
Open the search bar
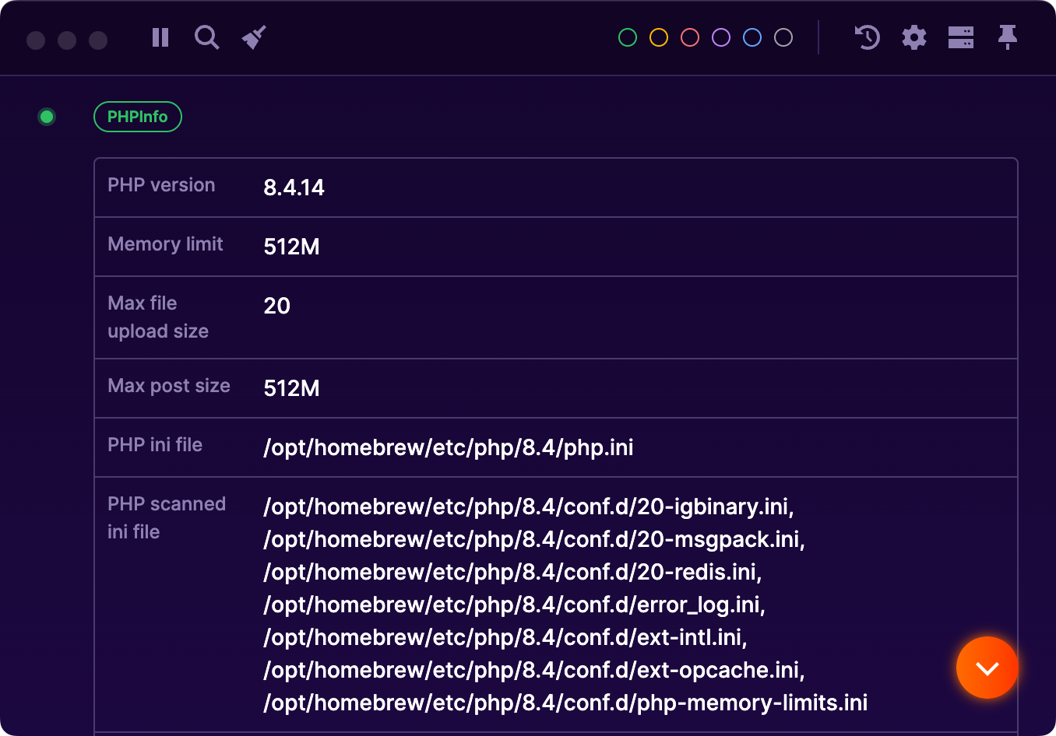click(206, 37)
